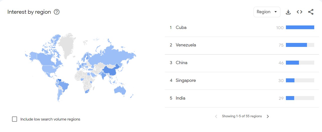Open the Region dropdown
This screenshot has height=132, width=322.
coord(267,12)
